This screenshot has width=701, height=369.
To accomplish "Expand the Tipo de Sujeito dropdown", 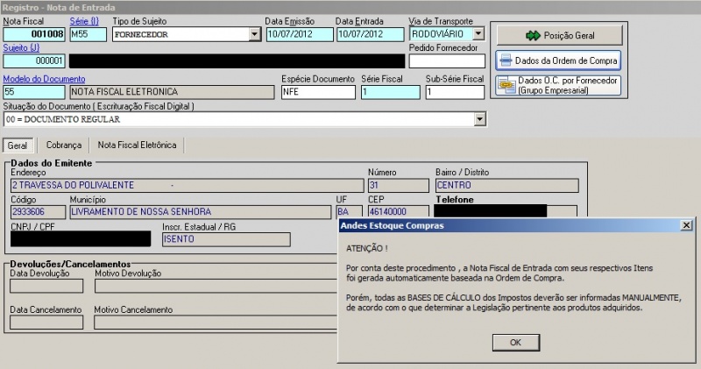I will pyautogui.click(x=255, y=35).
